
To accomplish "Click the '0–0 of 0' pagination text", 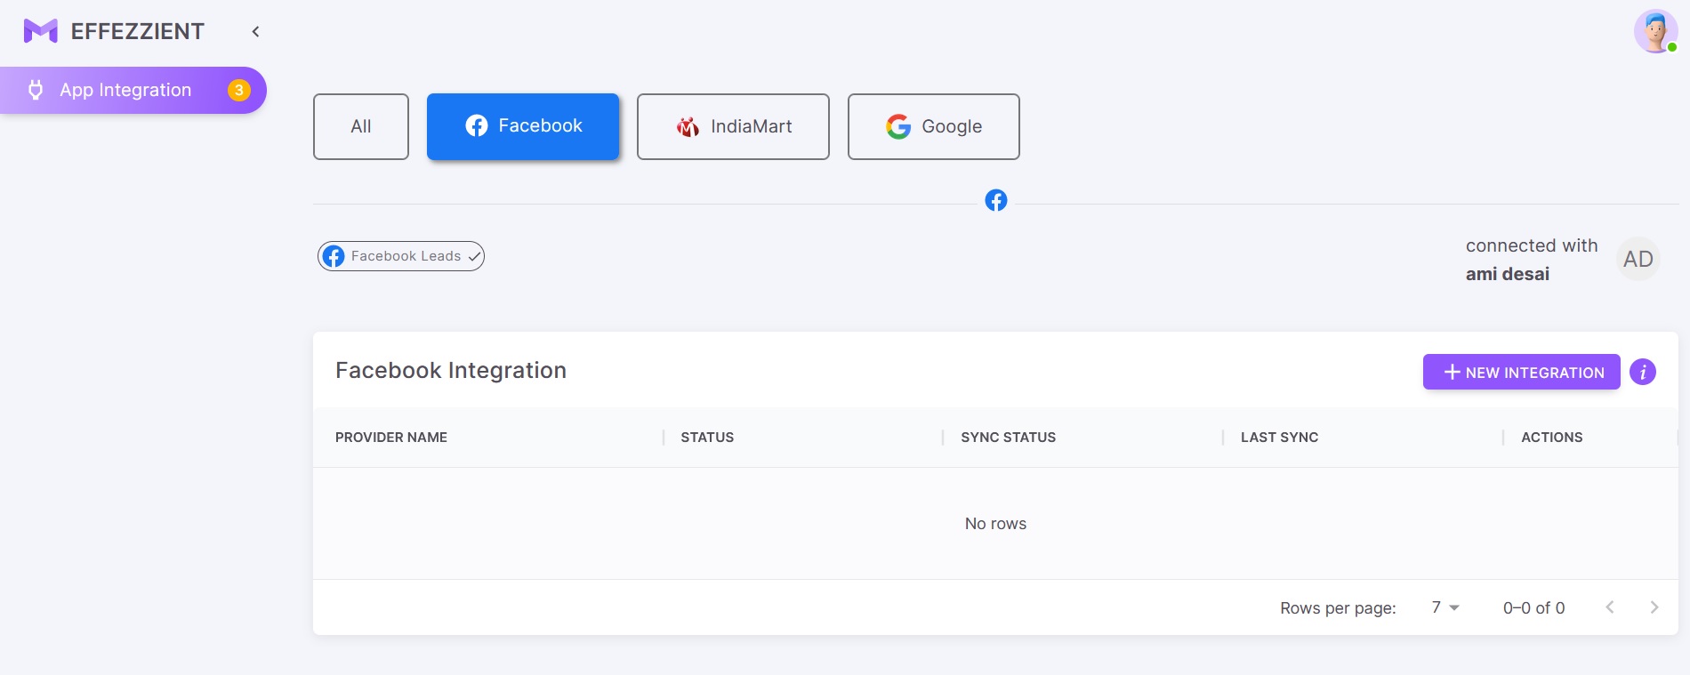I will (x=1534, y=608).
